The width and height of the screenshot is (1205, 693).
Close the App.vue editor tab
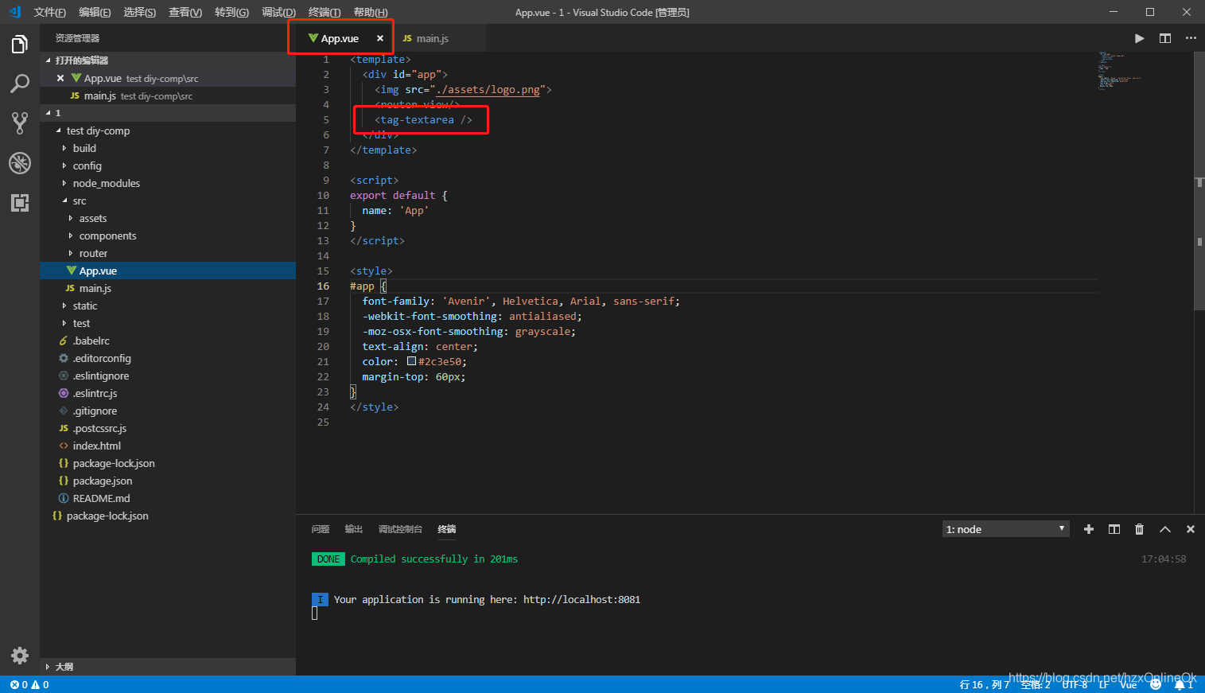coord(380,38)
